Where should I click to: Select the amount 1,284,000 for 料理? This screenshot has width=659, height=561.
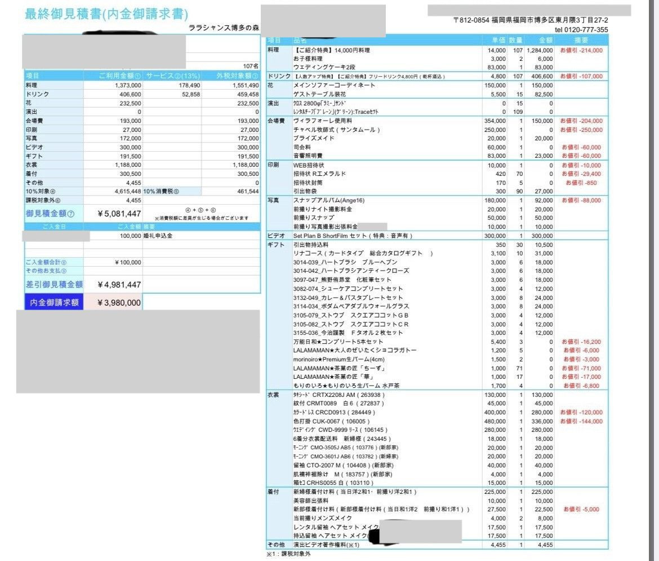(x=540, y=50)
